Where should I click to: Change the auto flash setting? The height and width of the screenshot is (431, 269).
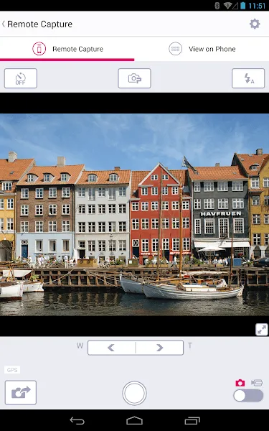(248, 78)
